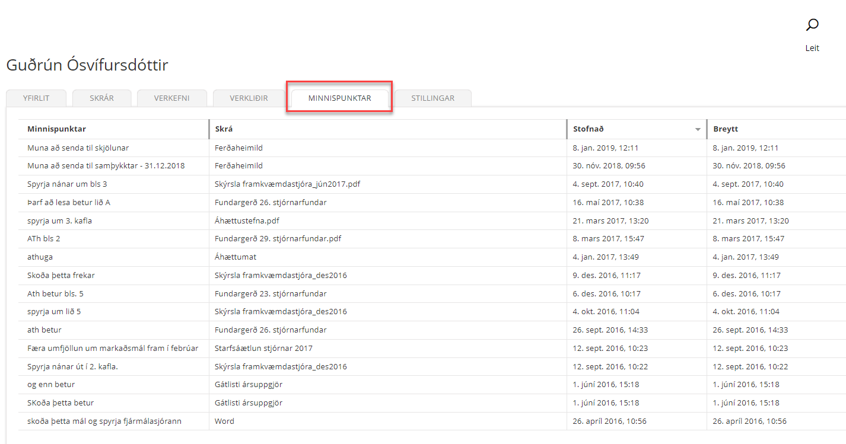Screen dimensions: 846x444
Task: Go to the VERKEFNI tab
Action: [171, 98]
